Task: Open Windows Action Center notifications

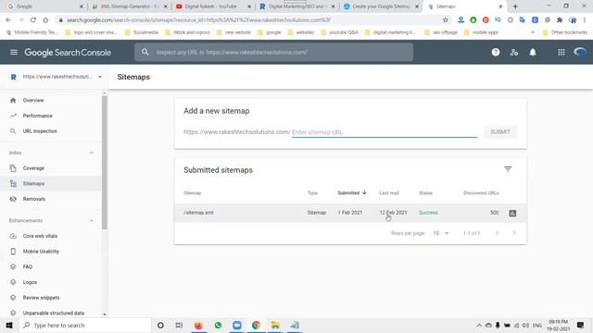Action: point(581,325)
